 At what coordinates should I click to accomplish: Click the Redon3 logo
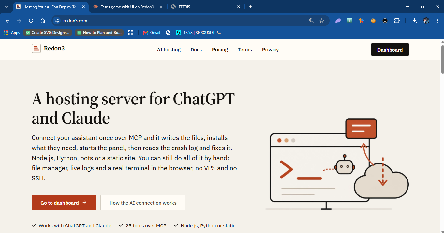click(48, 49)
